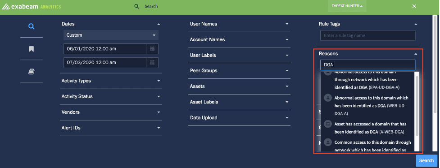Open the Custom date range dropdown
The height and width of the screenshot is (168, 440).
(x=111, y=35)
